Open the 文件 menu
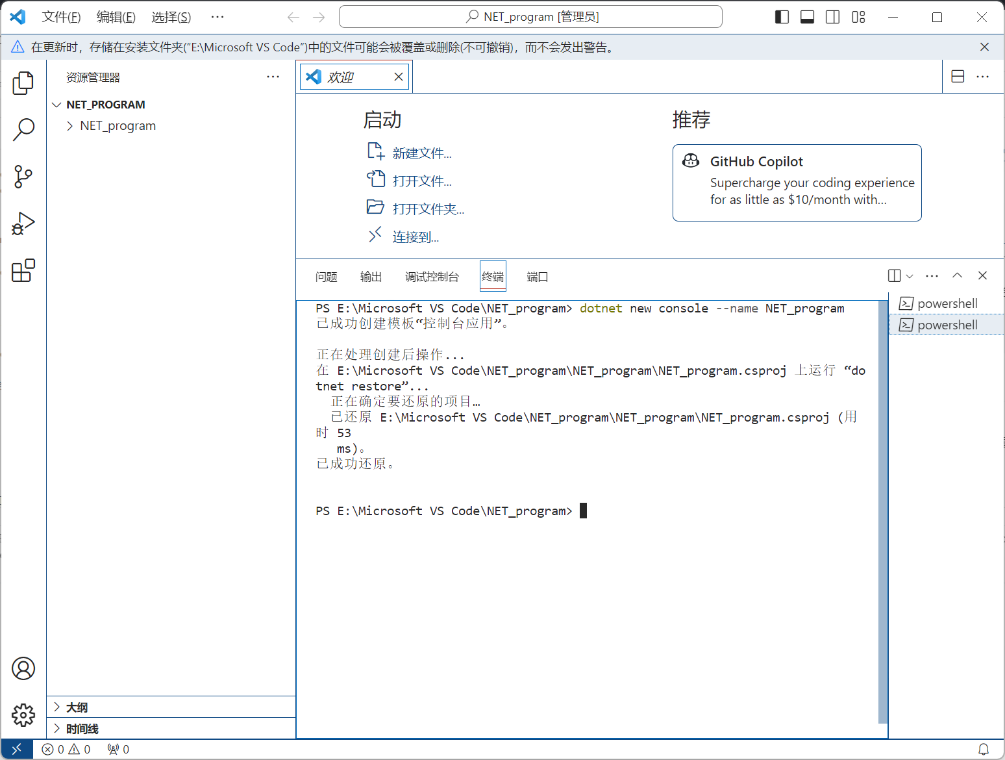Screen dimensions: 1005x760 coord(61,17)
